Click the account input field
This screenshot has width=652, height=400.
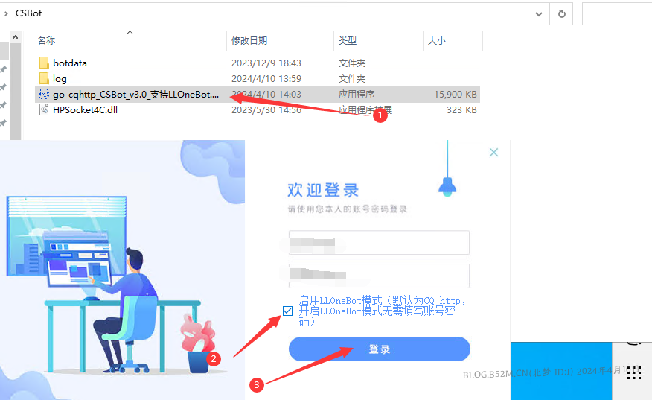coord(379,243)
